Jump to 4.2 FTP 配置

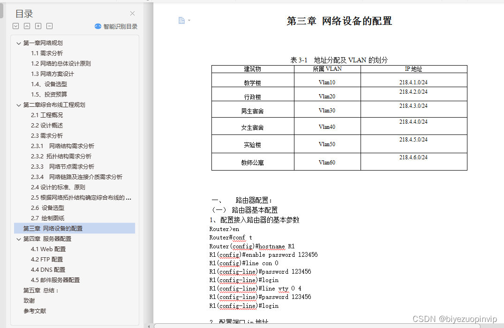coord(47,259)
